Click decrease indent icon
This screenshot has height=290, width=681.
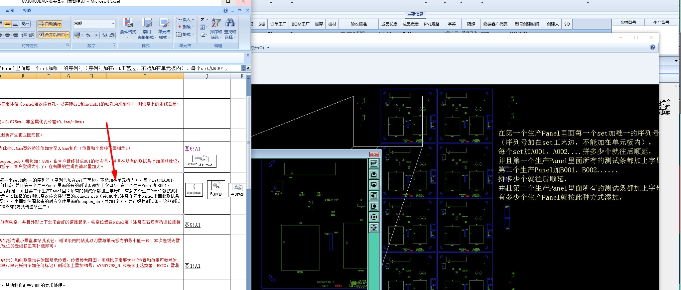tap(24, 35)
